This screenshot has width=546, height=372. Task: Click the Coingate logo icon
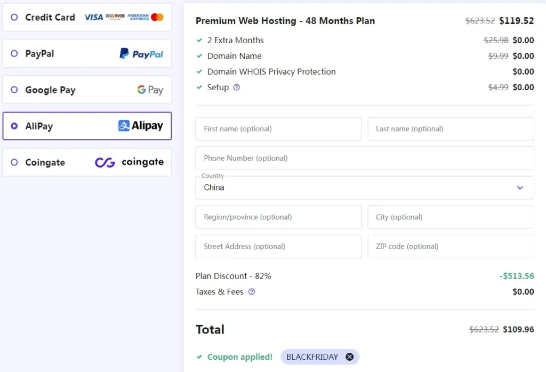coord(129,162)
